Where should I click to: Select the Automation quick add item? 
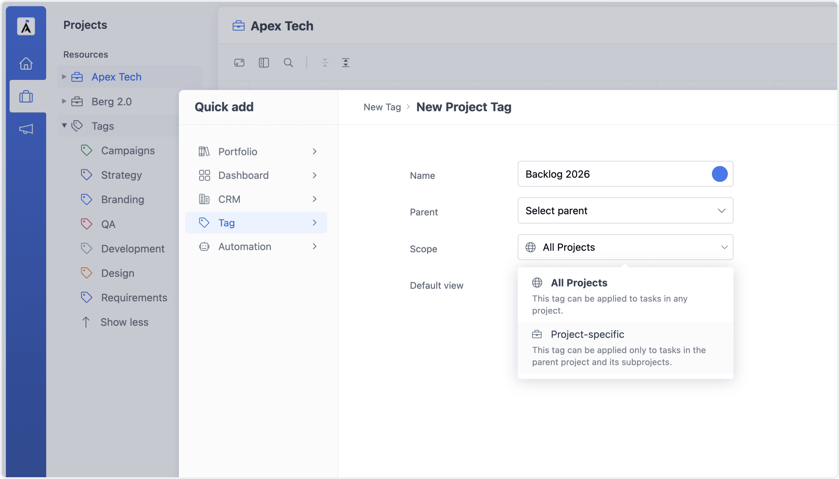pos(256,246)
